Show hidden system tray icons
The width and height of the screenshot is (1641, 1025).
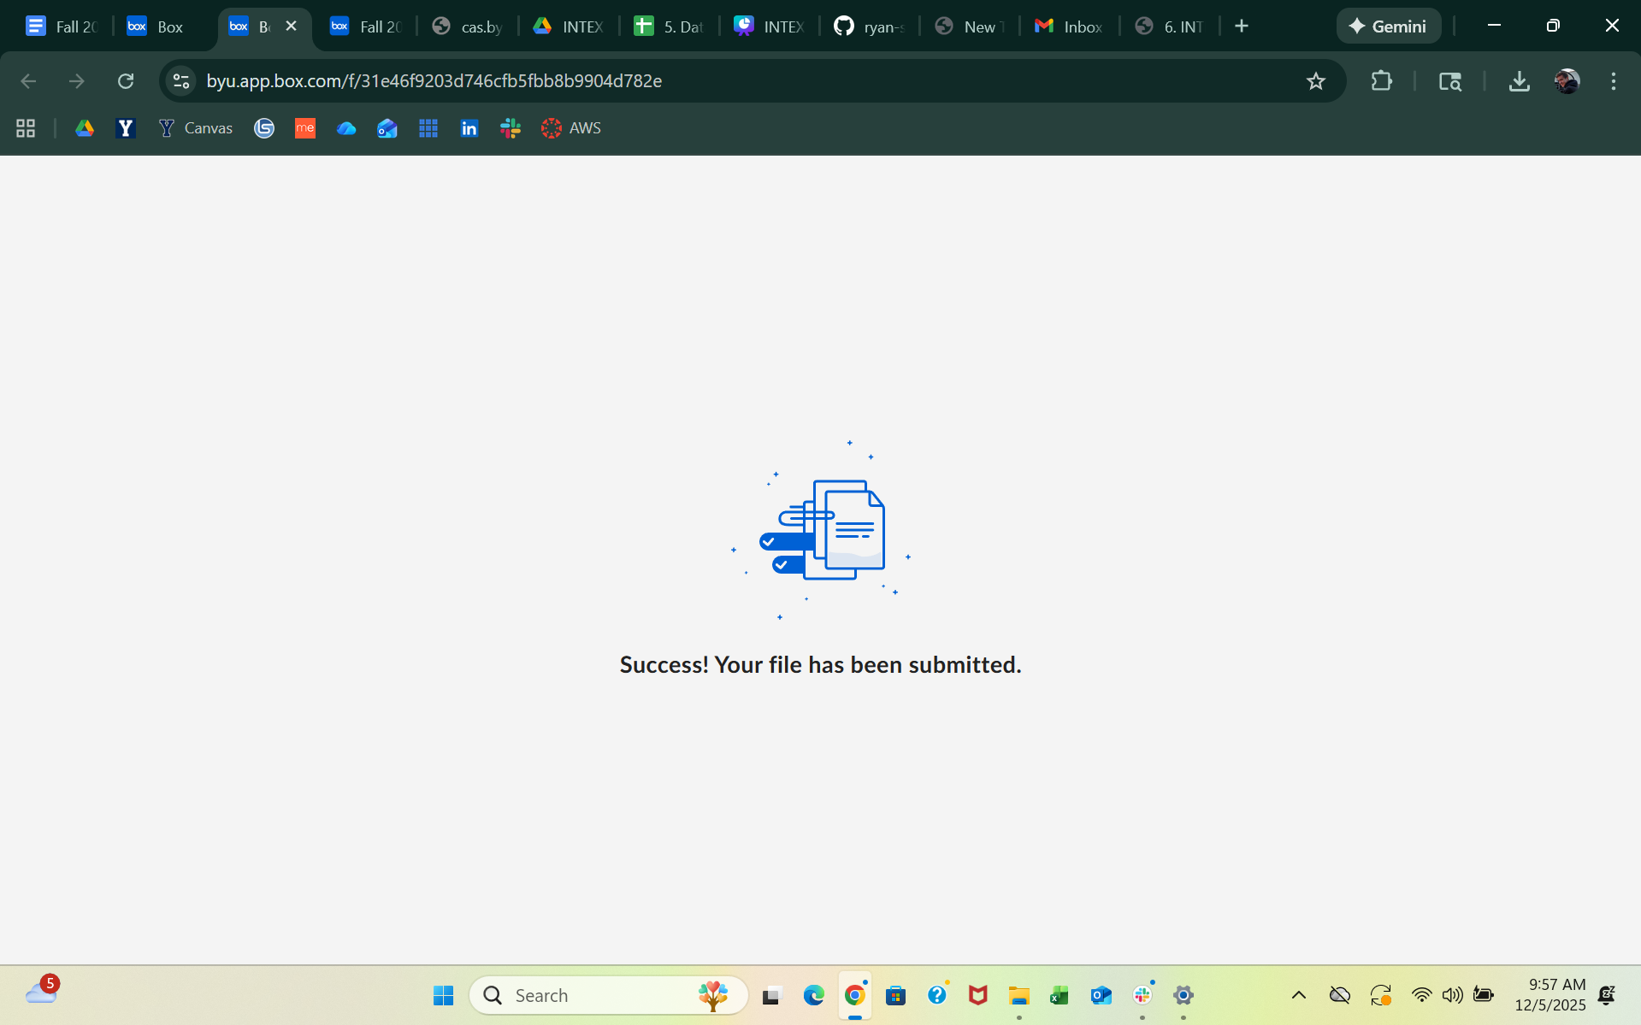pyautogui.click(x=1298, y=995)
